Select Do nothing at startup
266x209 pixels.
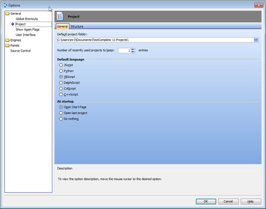click(61, 118)
